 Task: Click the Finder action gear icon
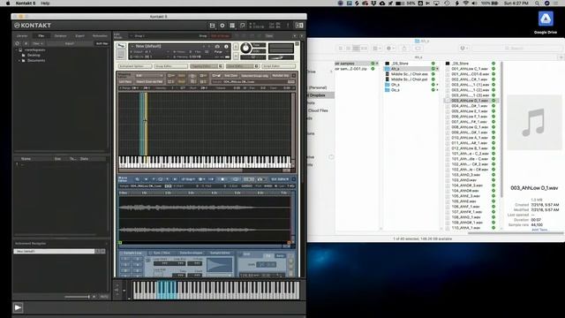390,48
